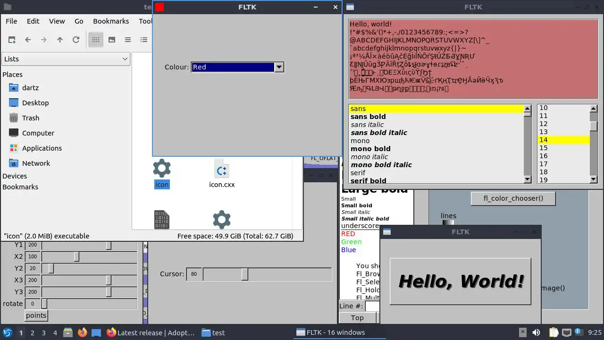Image resolution: width=604 pixels, height=340 pixels.
Task: Switch to thumbnail view mode
Action: click(112, 40)
